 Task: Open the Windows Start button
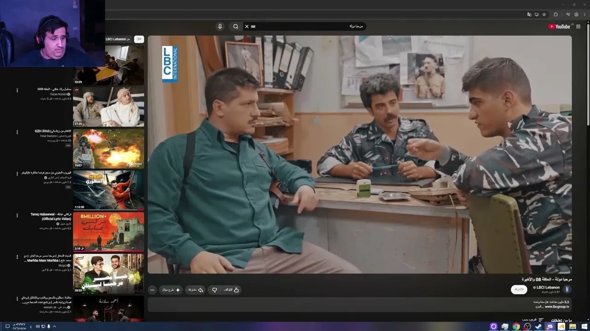pos(584,326)
